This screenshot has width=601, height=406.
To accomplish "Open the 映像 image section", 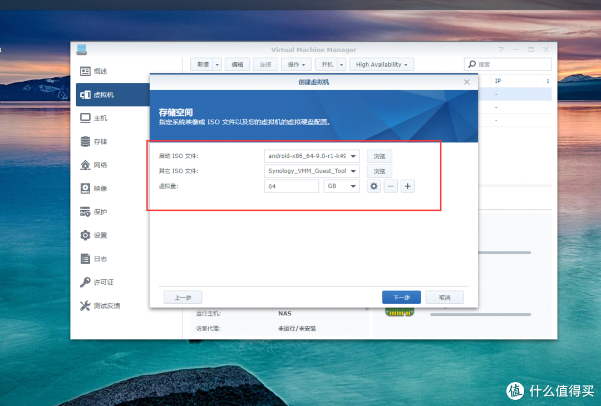I will pos(93,189).
